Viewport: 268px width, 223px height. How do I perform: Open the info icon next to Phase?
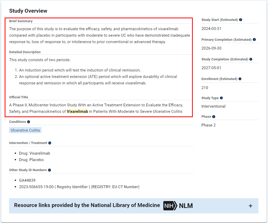pos(214,117)
